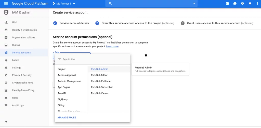The height and width of the screenshot is (128, 261).
Task: Choose the Pub/Sub Admin role
Action: tap(109, 69)
